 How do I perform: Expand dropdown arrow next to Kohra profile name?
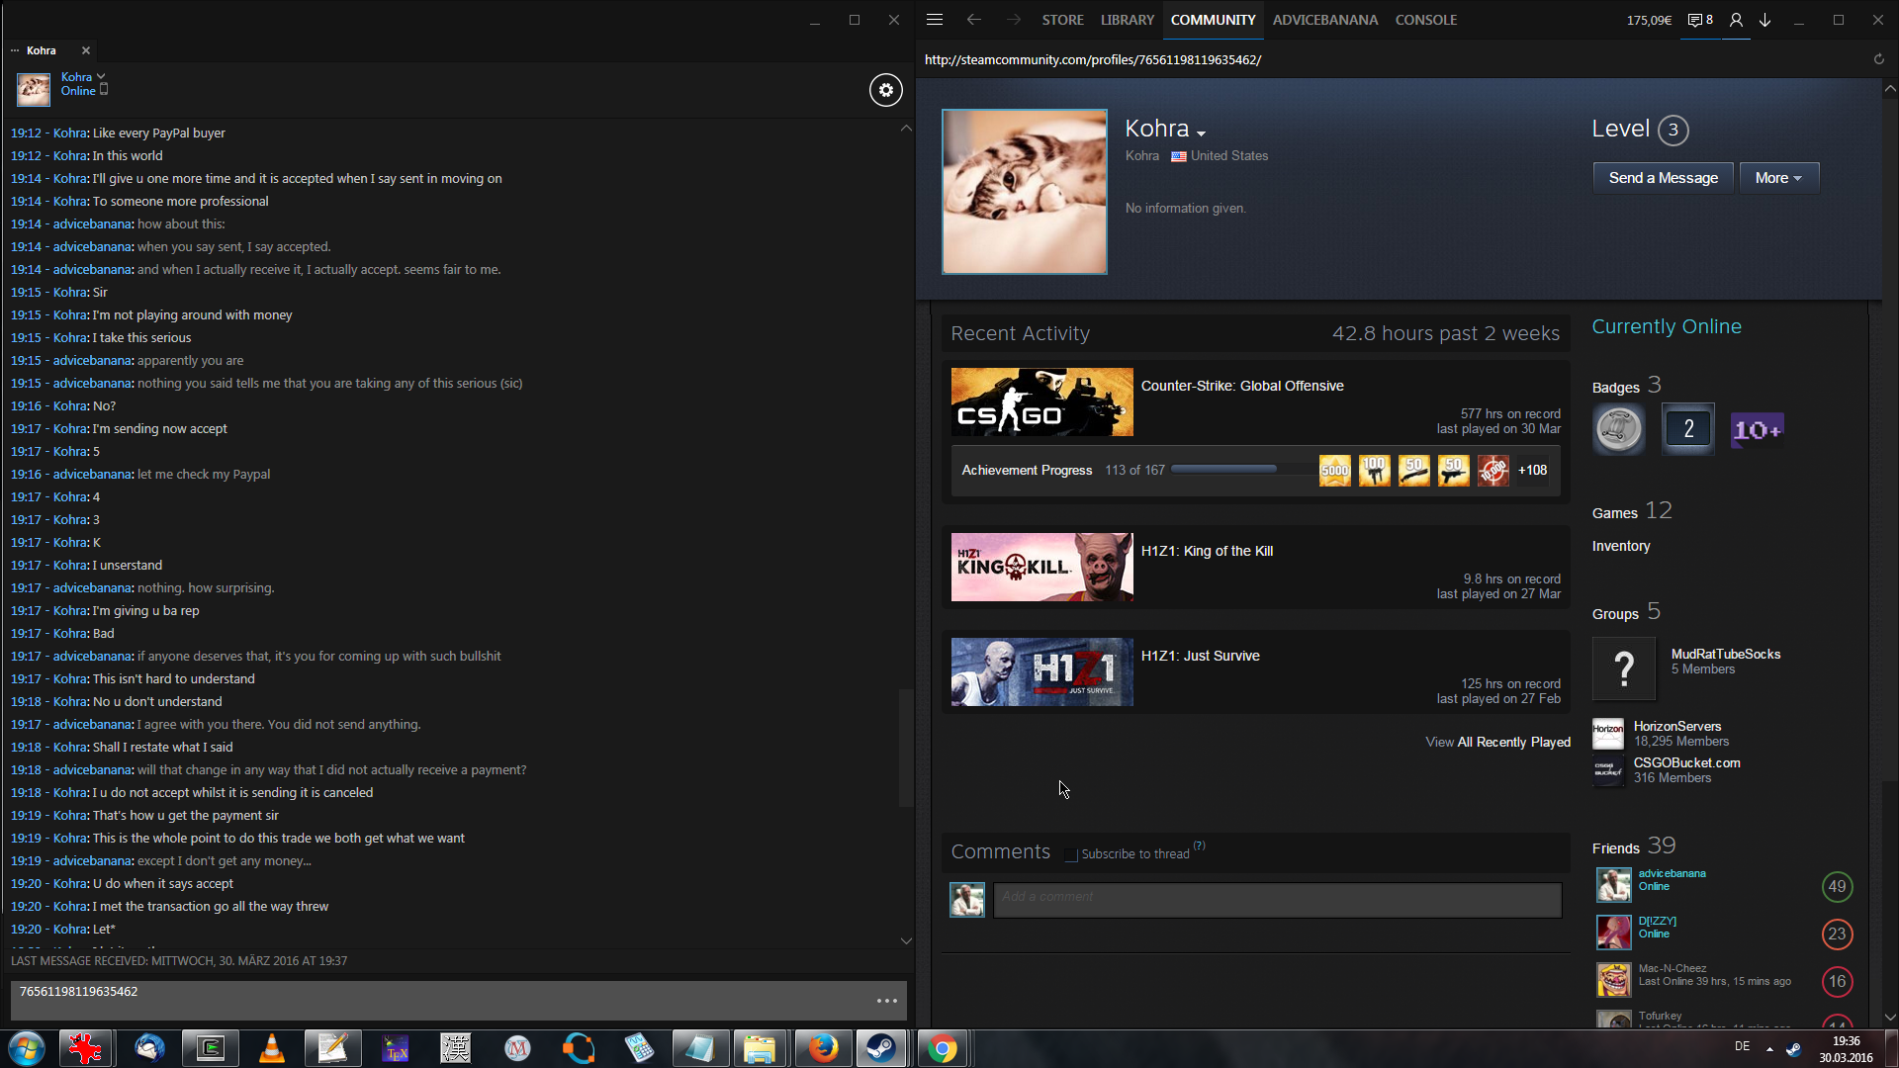(x=1201, y=133)
